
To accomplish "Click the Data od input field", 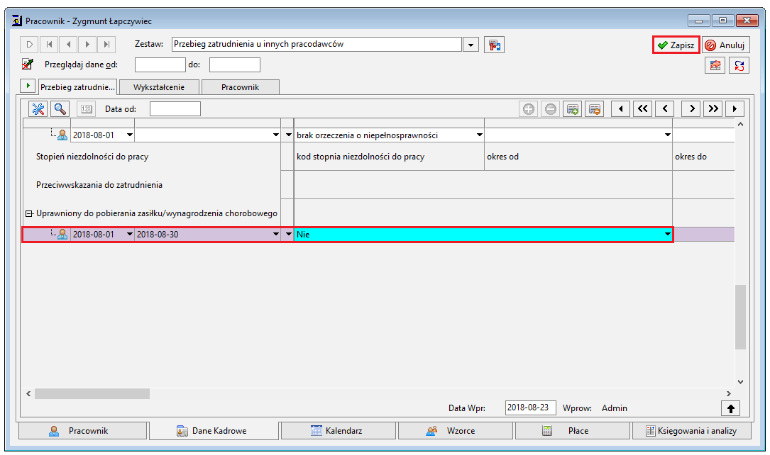I will (175, 109).
